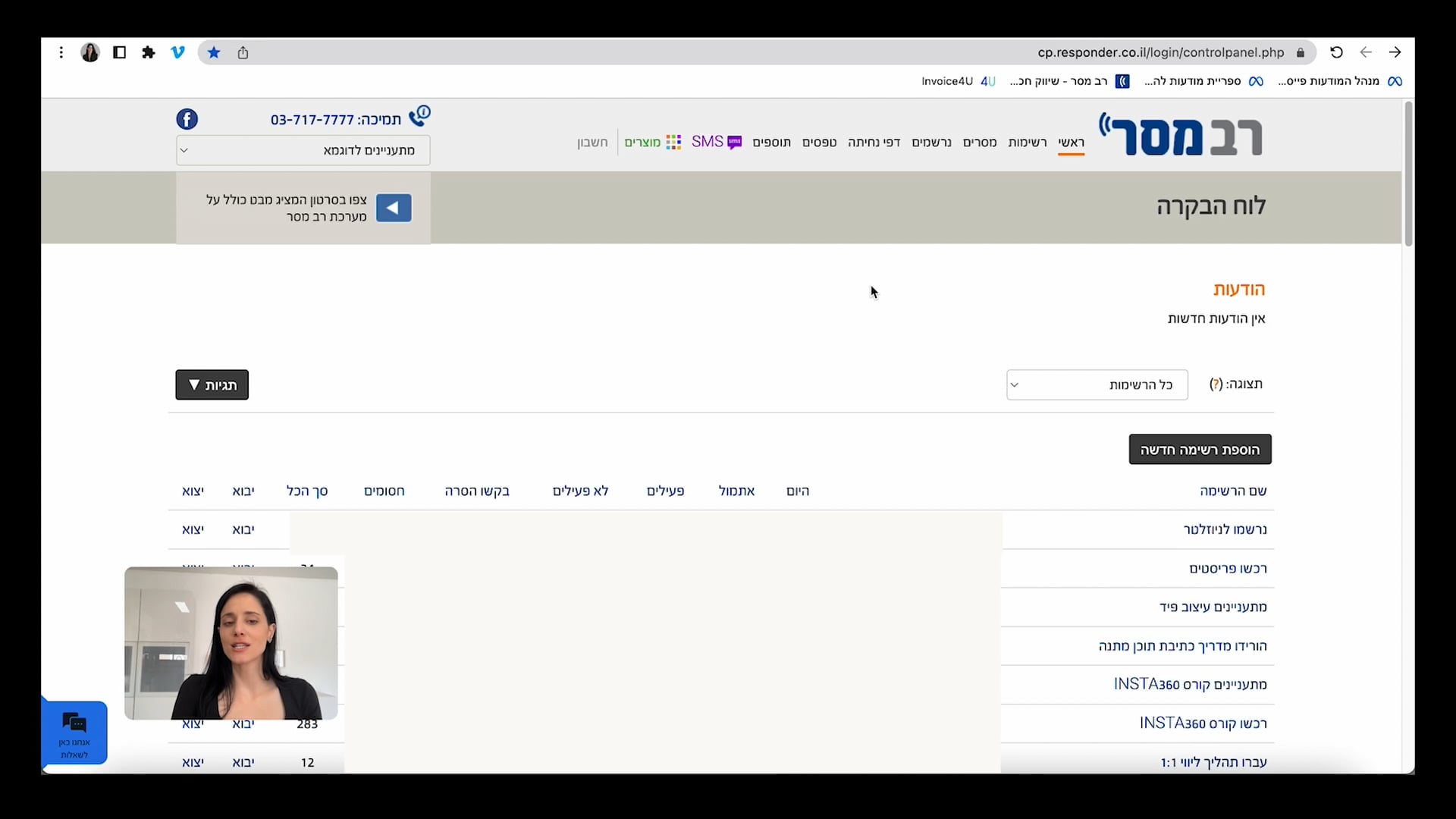
Task: Open the נרשמים menu item
Action: [931, 143]
